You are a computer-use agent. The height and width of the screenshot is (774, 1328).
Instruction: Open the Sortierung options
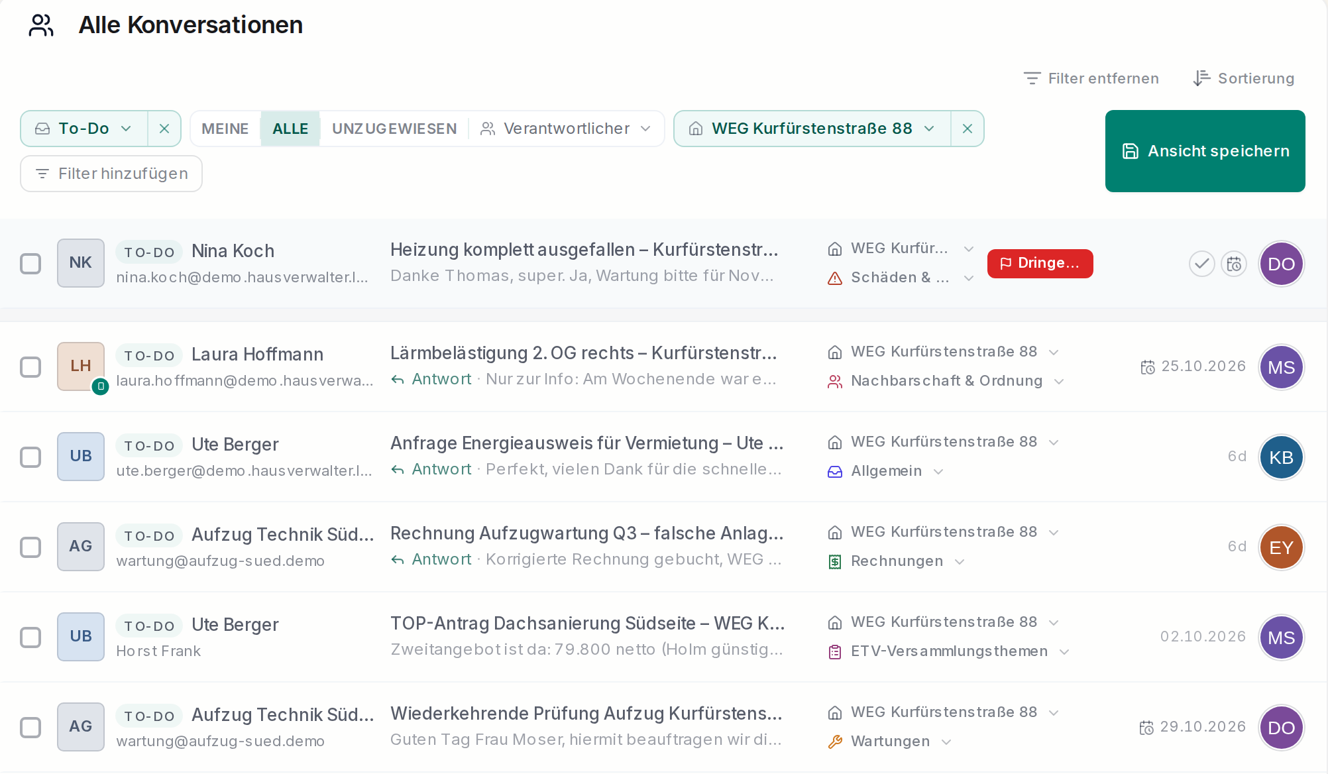pyautogui.click(x=1243, y=78)
